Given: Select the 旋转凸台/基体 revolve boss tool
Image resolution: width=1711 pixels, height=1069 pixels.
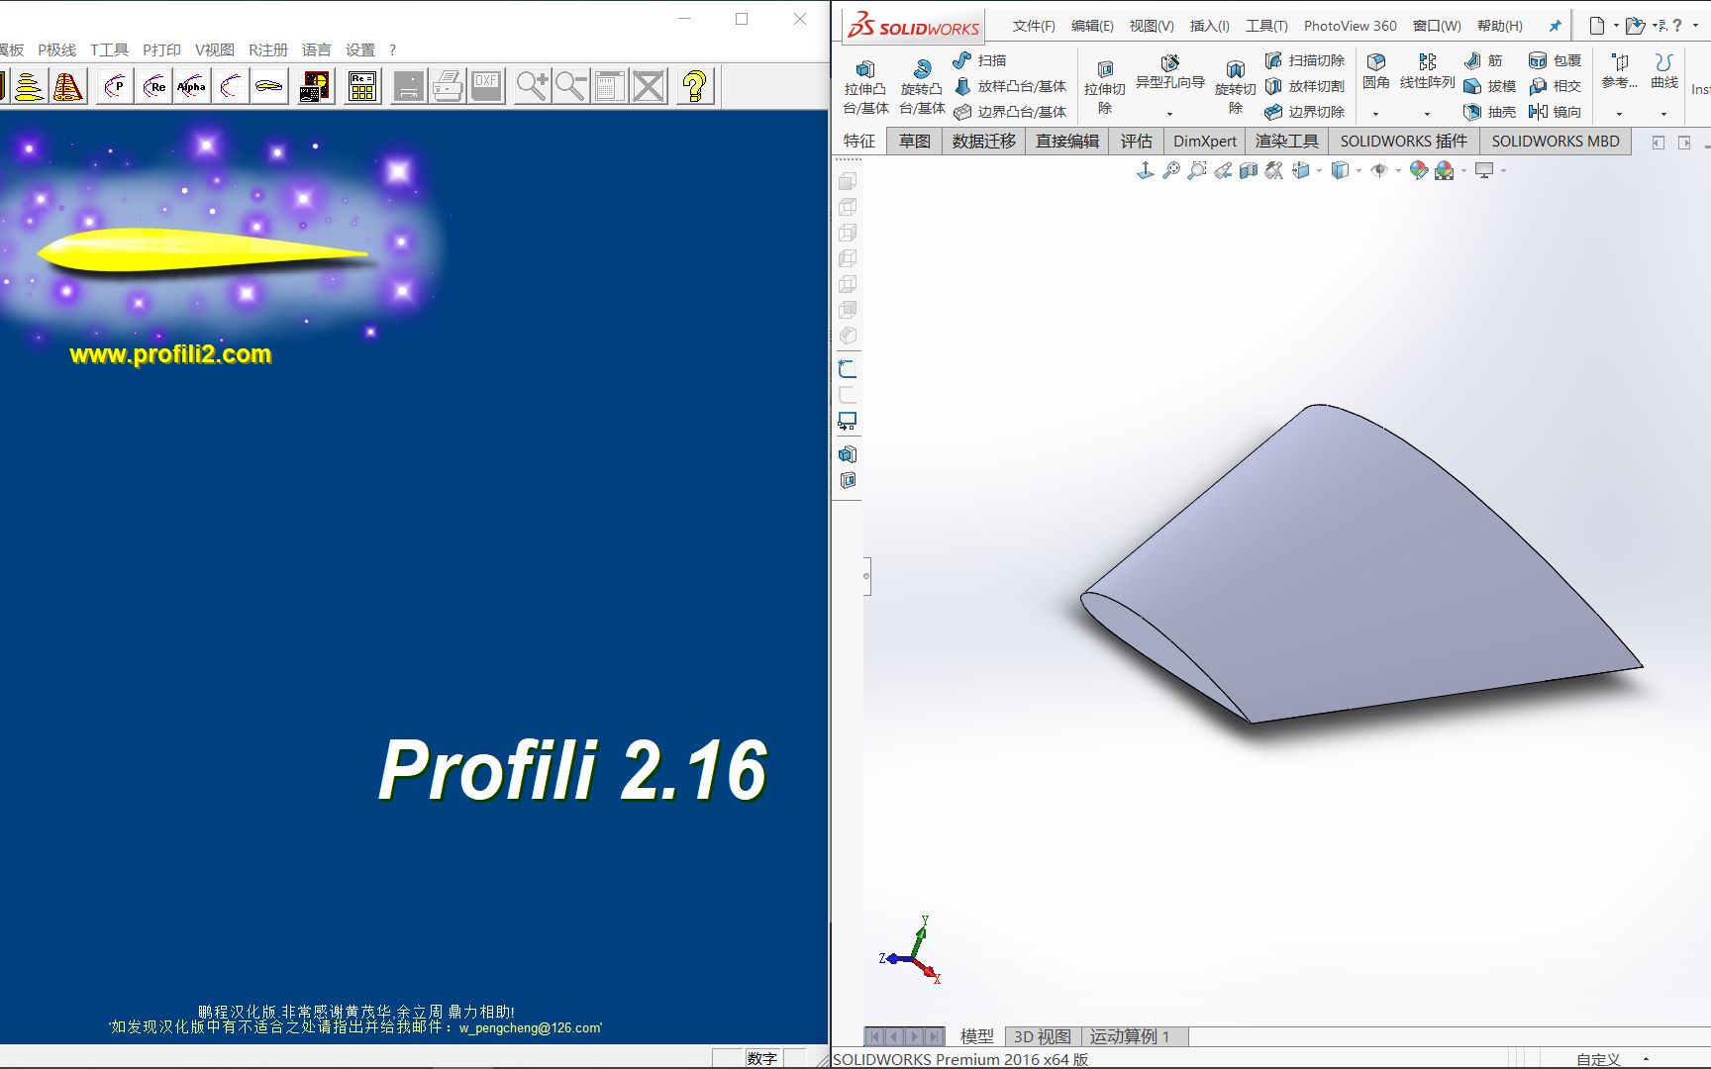Looking at the screenshot, I should point(922,86).
